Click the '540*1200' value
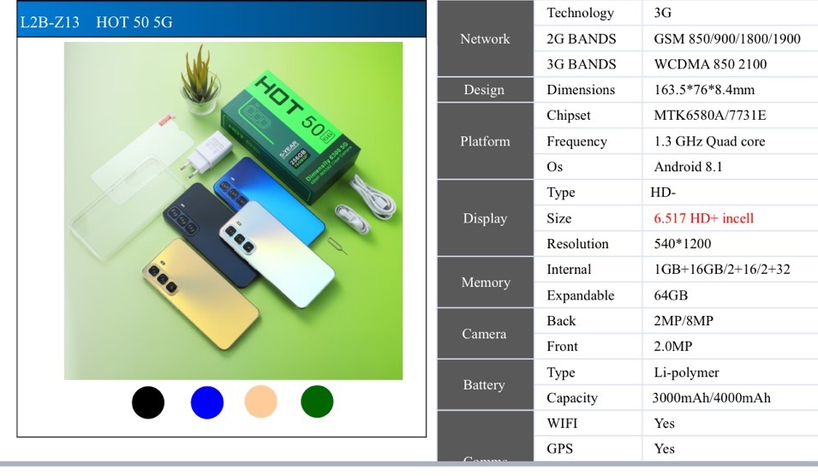Image resolution: width=818 pixels, height=476 pixels. [x=683, y=243]
